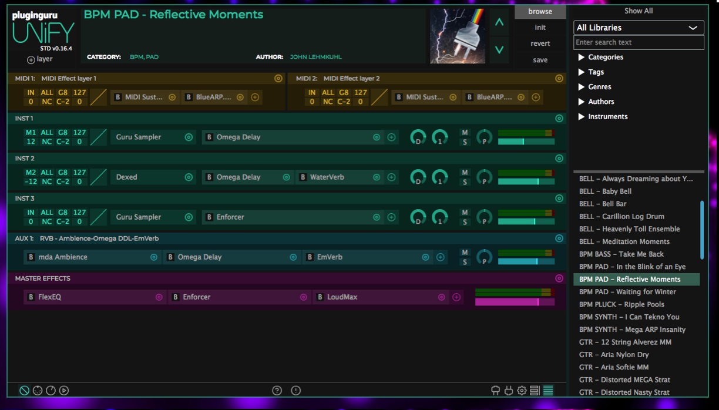Open the INST 3 header circle menu icon
The width and height of the screenshot is (719, 410).
point(559,198)
